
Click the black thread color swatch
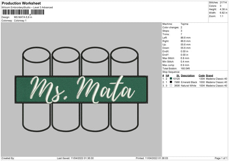(171, 82)
